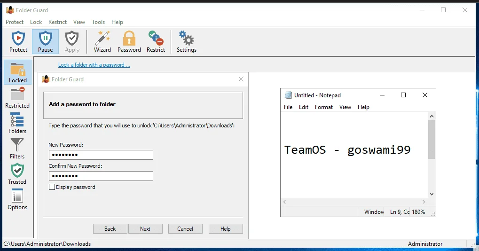The height and width of the screenshot is (251, 479).
Task: Click Notepad's scroll down arrow
Action: coord(432,194)
